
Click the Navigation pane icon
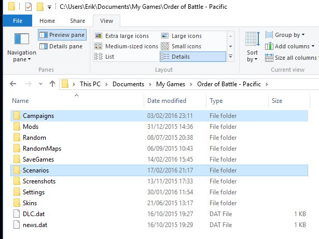(22, 39)
